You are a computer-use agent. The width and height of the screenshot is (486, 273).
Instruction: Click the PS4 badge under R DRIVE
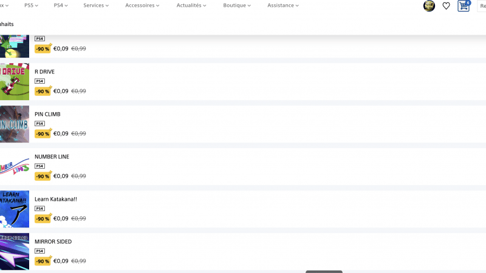pyautogui.click(x=39, y=81)
